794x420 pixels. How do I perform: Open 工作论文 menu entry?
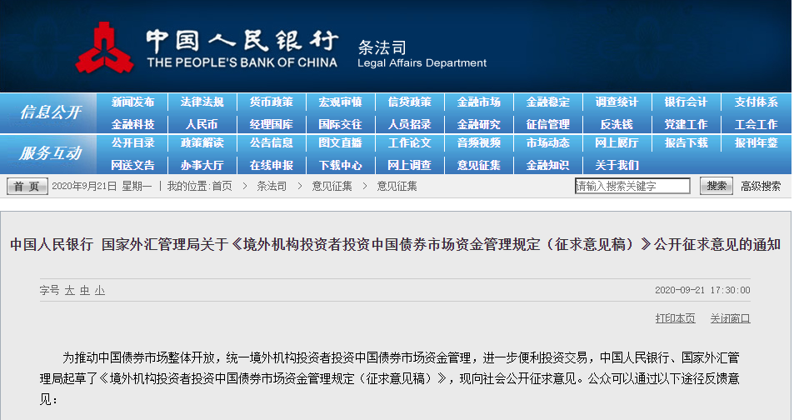pos(409,142)
